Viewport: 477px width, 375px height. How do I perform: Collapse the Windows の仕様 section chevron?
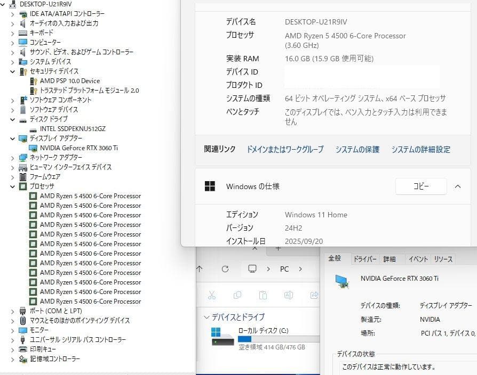(457, 186)
